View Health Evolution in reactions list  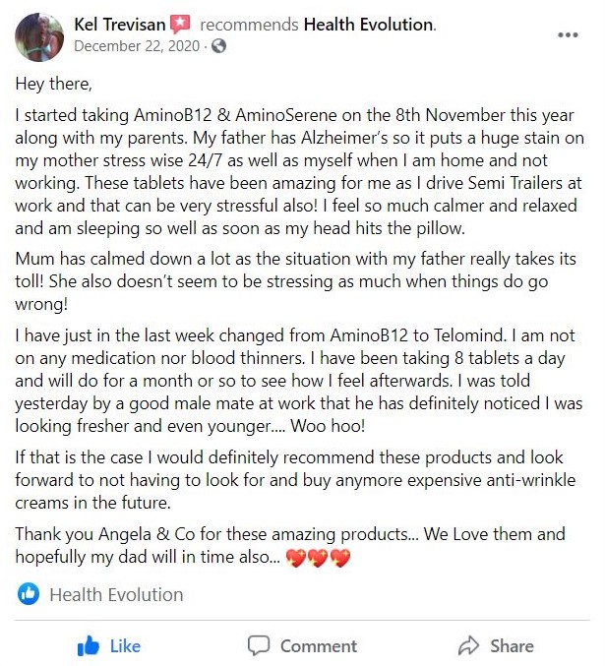pyautogui.click(x=116, y=594)
